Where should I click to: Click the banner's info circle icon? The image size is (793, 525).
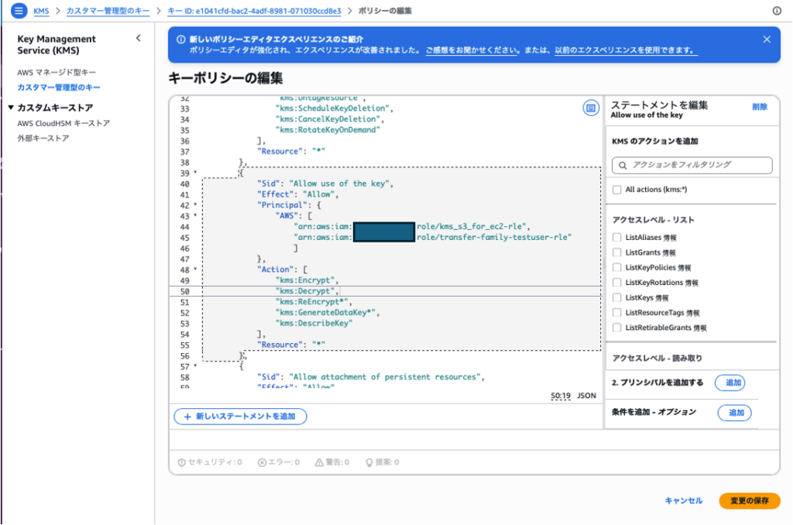click(x=180, y=39)
